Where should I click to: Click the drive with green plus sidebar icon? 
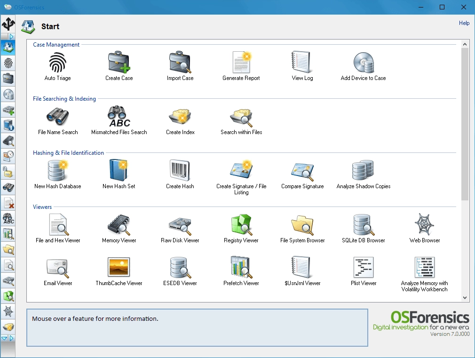(x=8, y=110)
